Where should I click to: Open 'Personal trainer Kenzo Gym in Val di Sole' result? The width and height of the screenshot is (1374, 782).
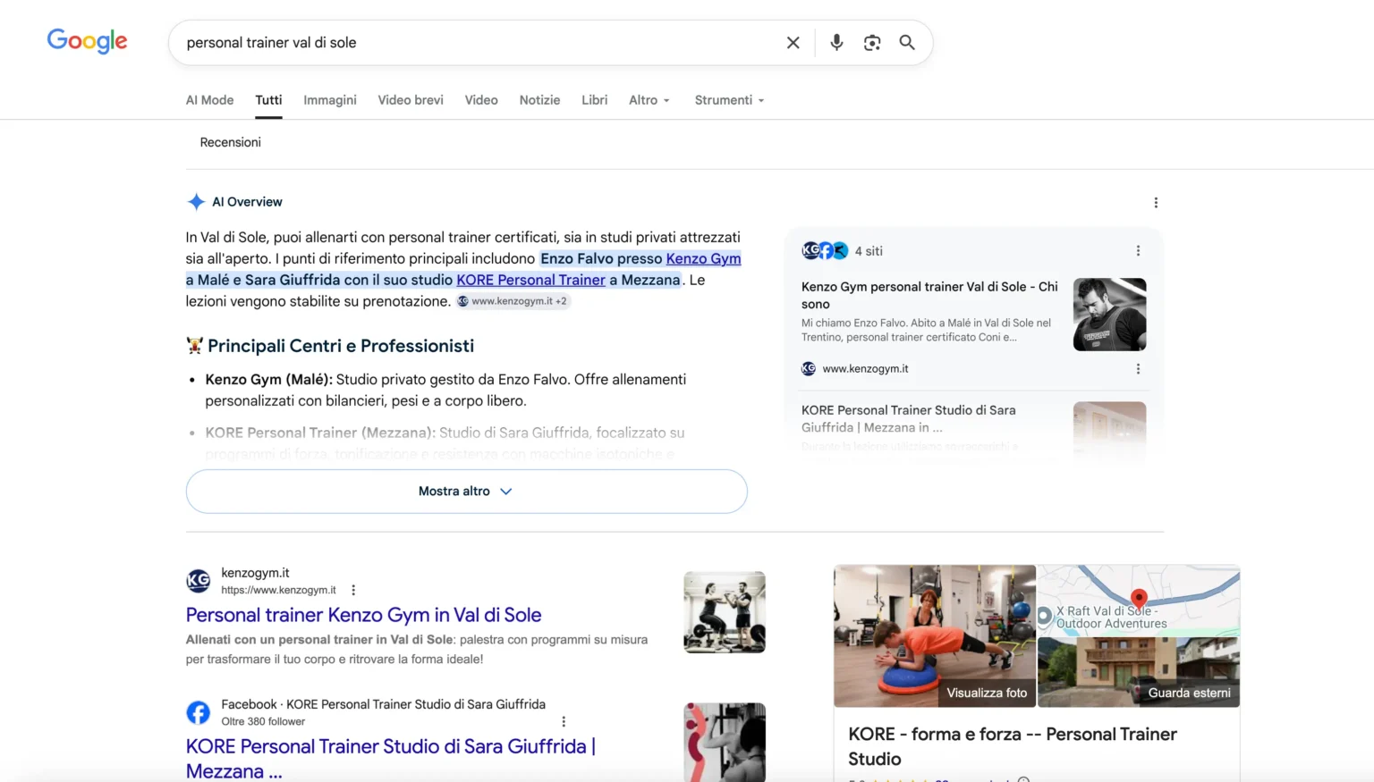(x=363, y=615)
